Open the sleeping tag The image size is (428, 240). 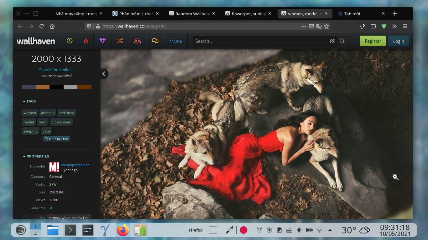pos(30,131)
